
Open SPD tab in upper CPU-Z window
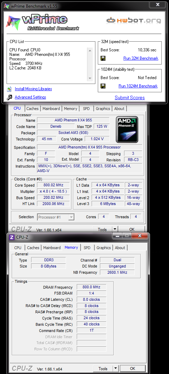coord(86,109)
